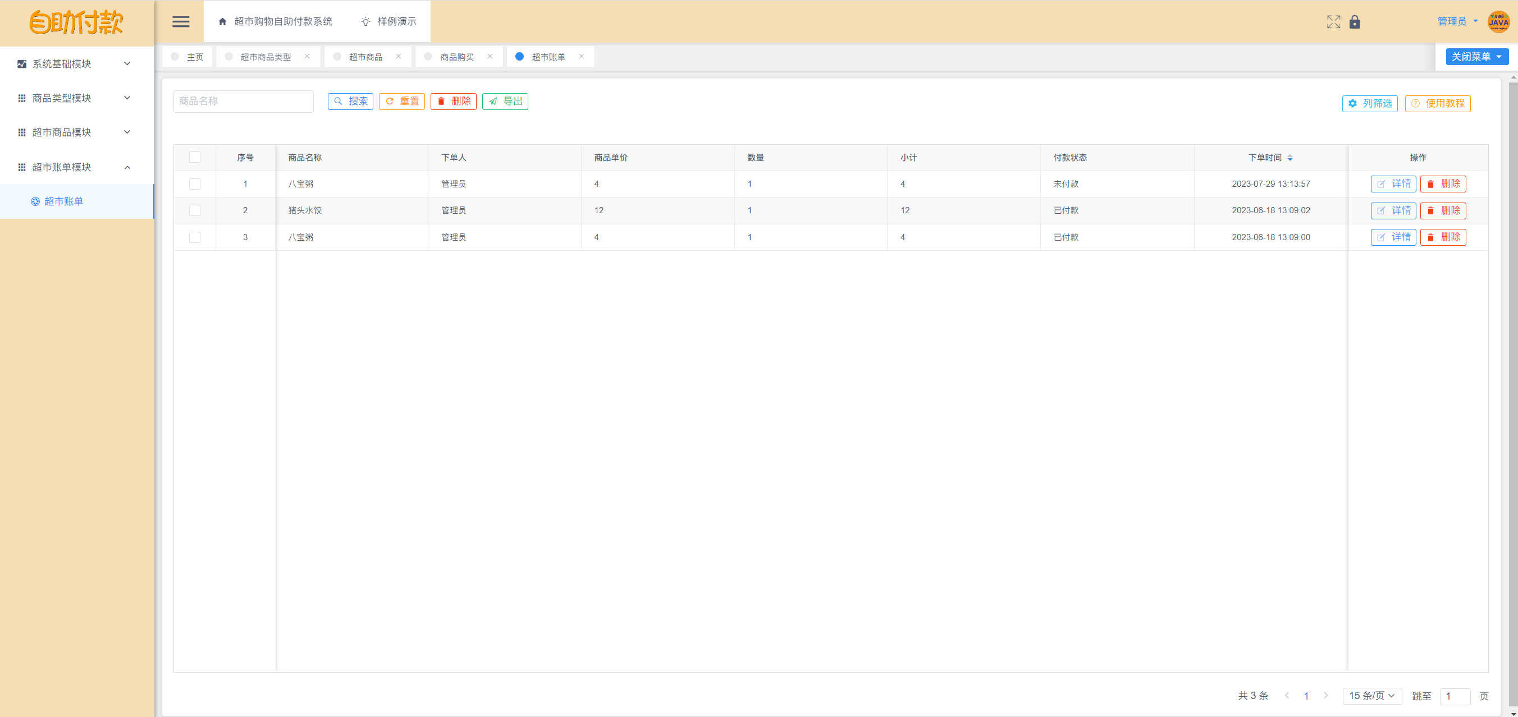The height and width of the screenshot is (717, 1518).
Task: Open the 15条/页 page size dropdown
Action: tap(1372, 695)
